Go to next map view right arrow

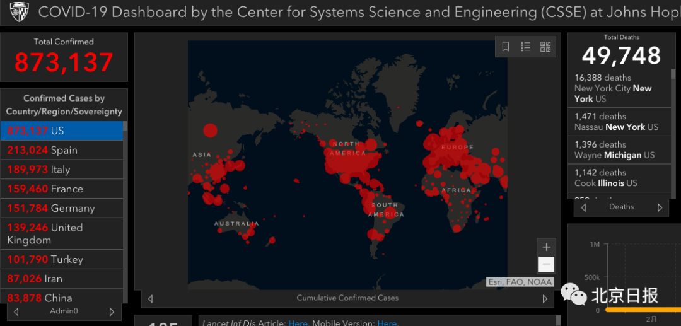pos(545,299)
